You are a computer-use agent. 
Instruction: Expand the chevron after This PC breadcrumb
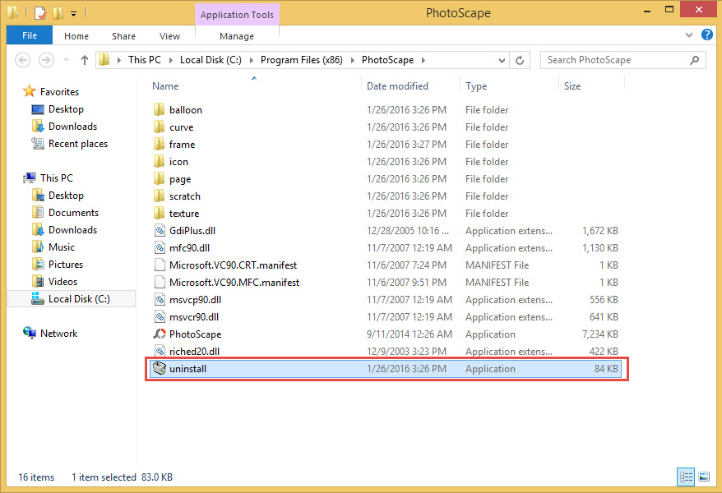tap(170, 60)
